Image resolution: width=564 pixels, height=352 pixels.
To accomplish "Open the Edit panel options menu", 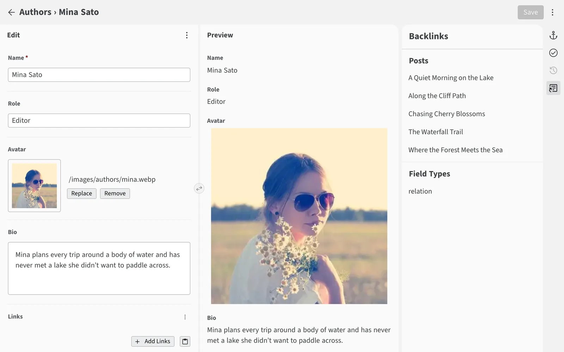I will (x=187, y=35).
